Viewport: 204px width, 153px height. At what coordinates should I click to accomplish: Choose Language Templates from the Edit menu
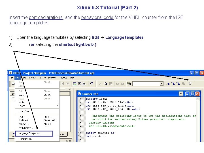click(x=34, y=133)
